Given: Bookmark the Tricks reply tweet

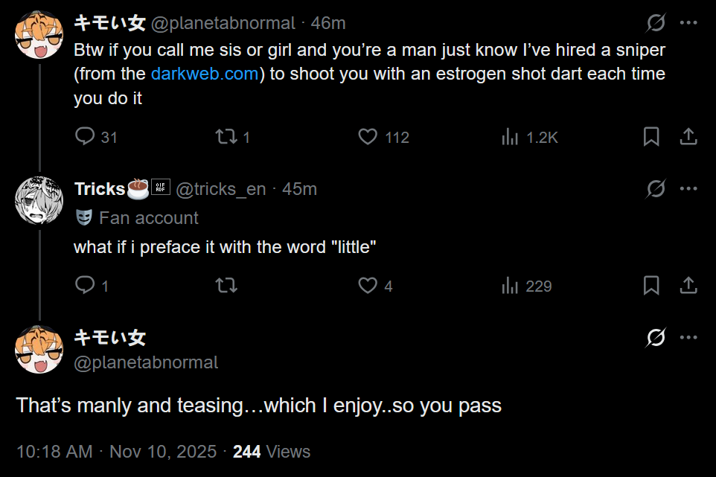Looking at the screenshot, I should coord(651,286).
